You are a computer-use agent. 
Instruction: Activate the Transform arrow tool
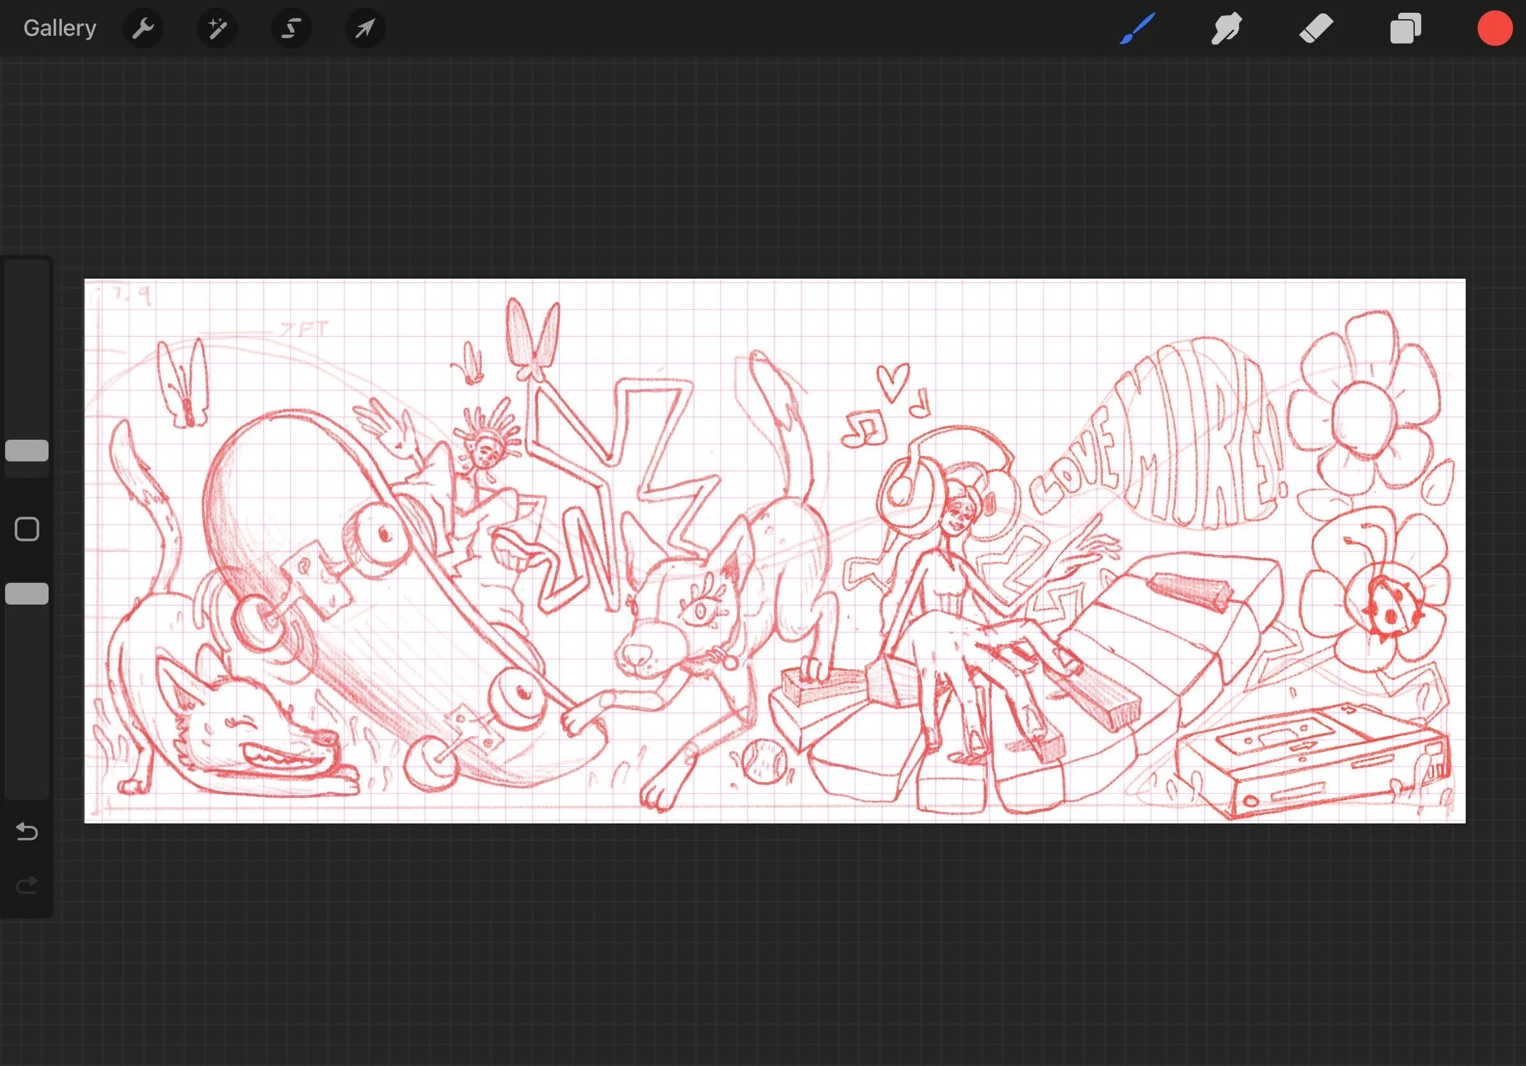coord(365,29)
